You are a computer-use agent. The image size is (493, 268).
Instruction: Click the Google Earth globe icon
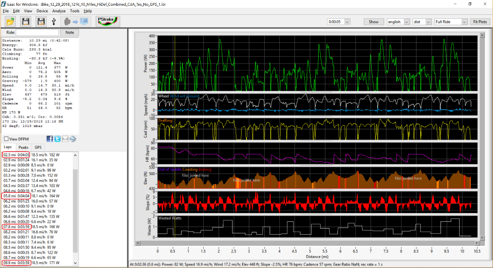[x=73, y=139]
